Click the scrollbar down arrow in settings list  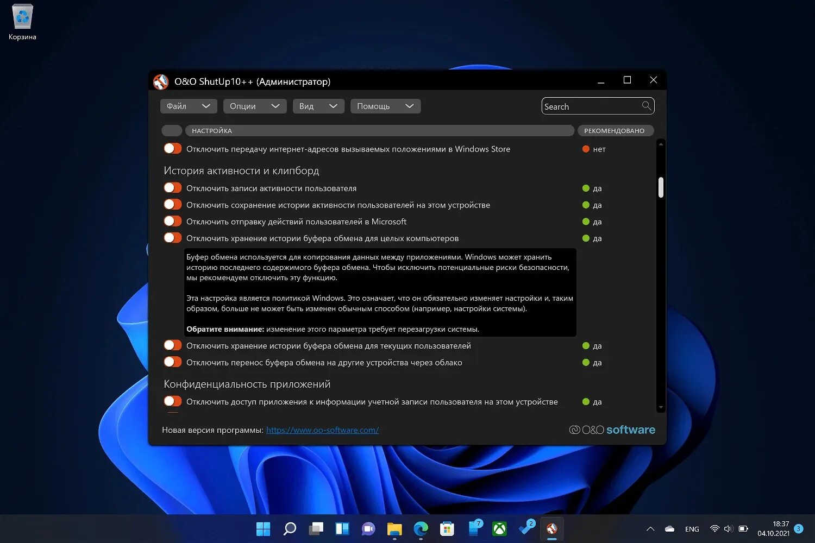[661, 407]
